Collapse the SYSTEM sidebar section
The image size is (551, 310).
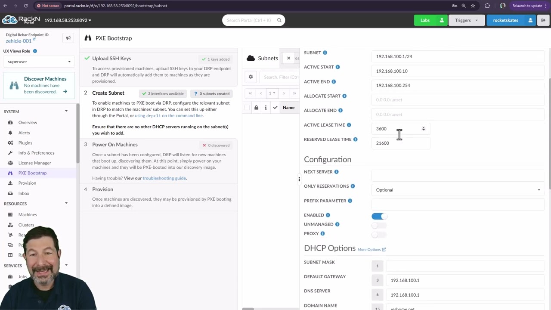click(x=66, y=112)
